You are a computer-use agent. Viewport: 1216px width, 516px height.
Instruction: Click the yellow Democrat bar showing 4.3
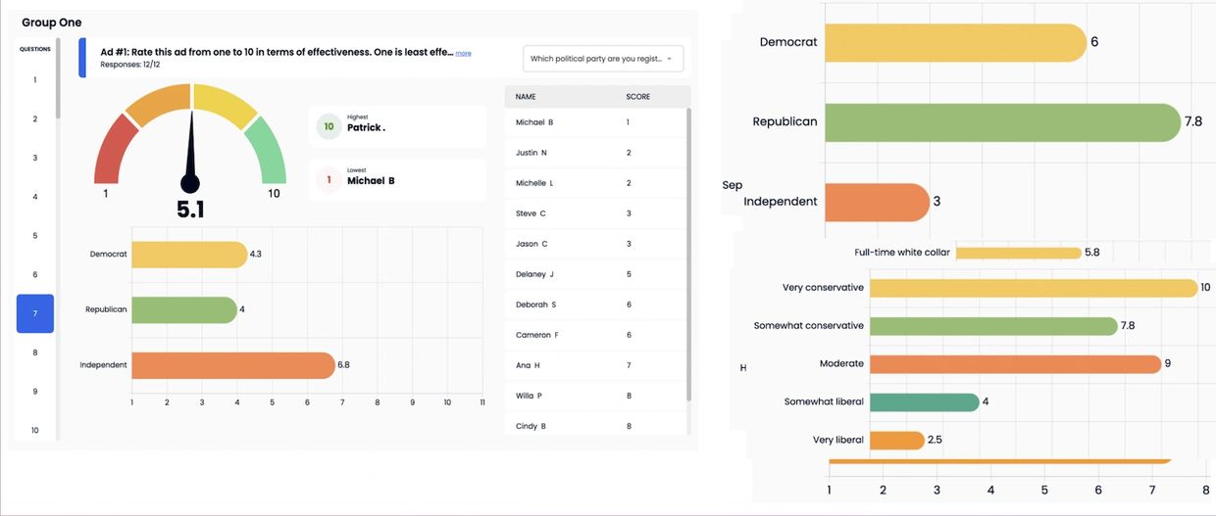pyautogui.click(x=188, y=255)
